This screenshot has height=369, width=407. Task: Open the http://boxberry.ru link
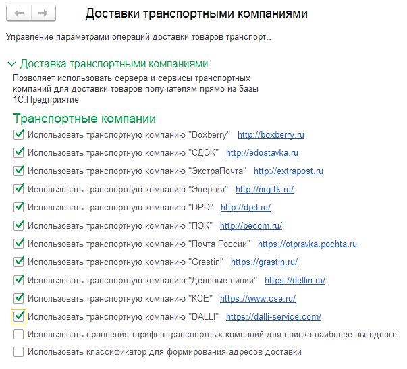(271, 135)
